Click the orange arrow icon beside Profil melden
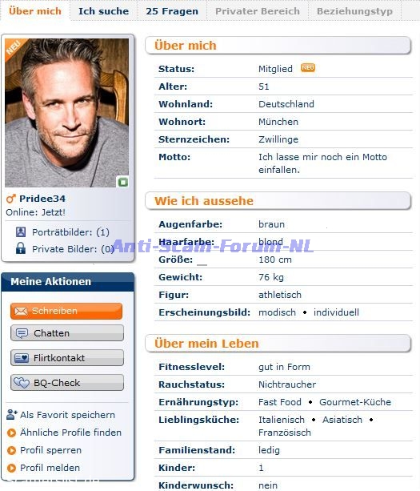Viewport: 420px width, 491px height. pos(11,468)
